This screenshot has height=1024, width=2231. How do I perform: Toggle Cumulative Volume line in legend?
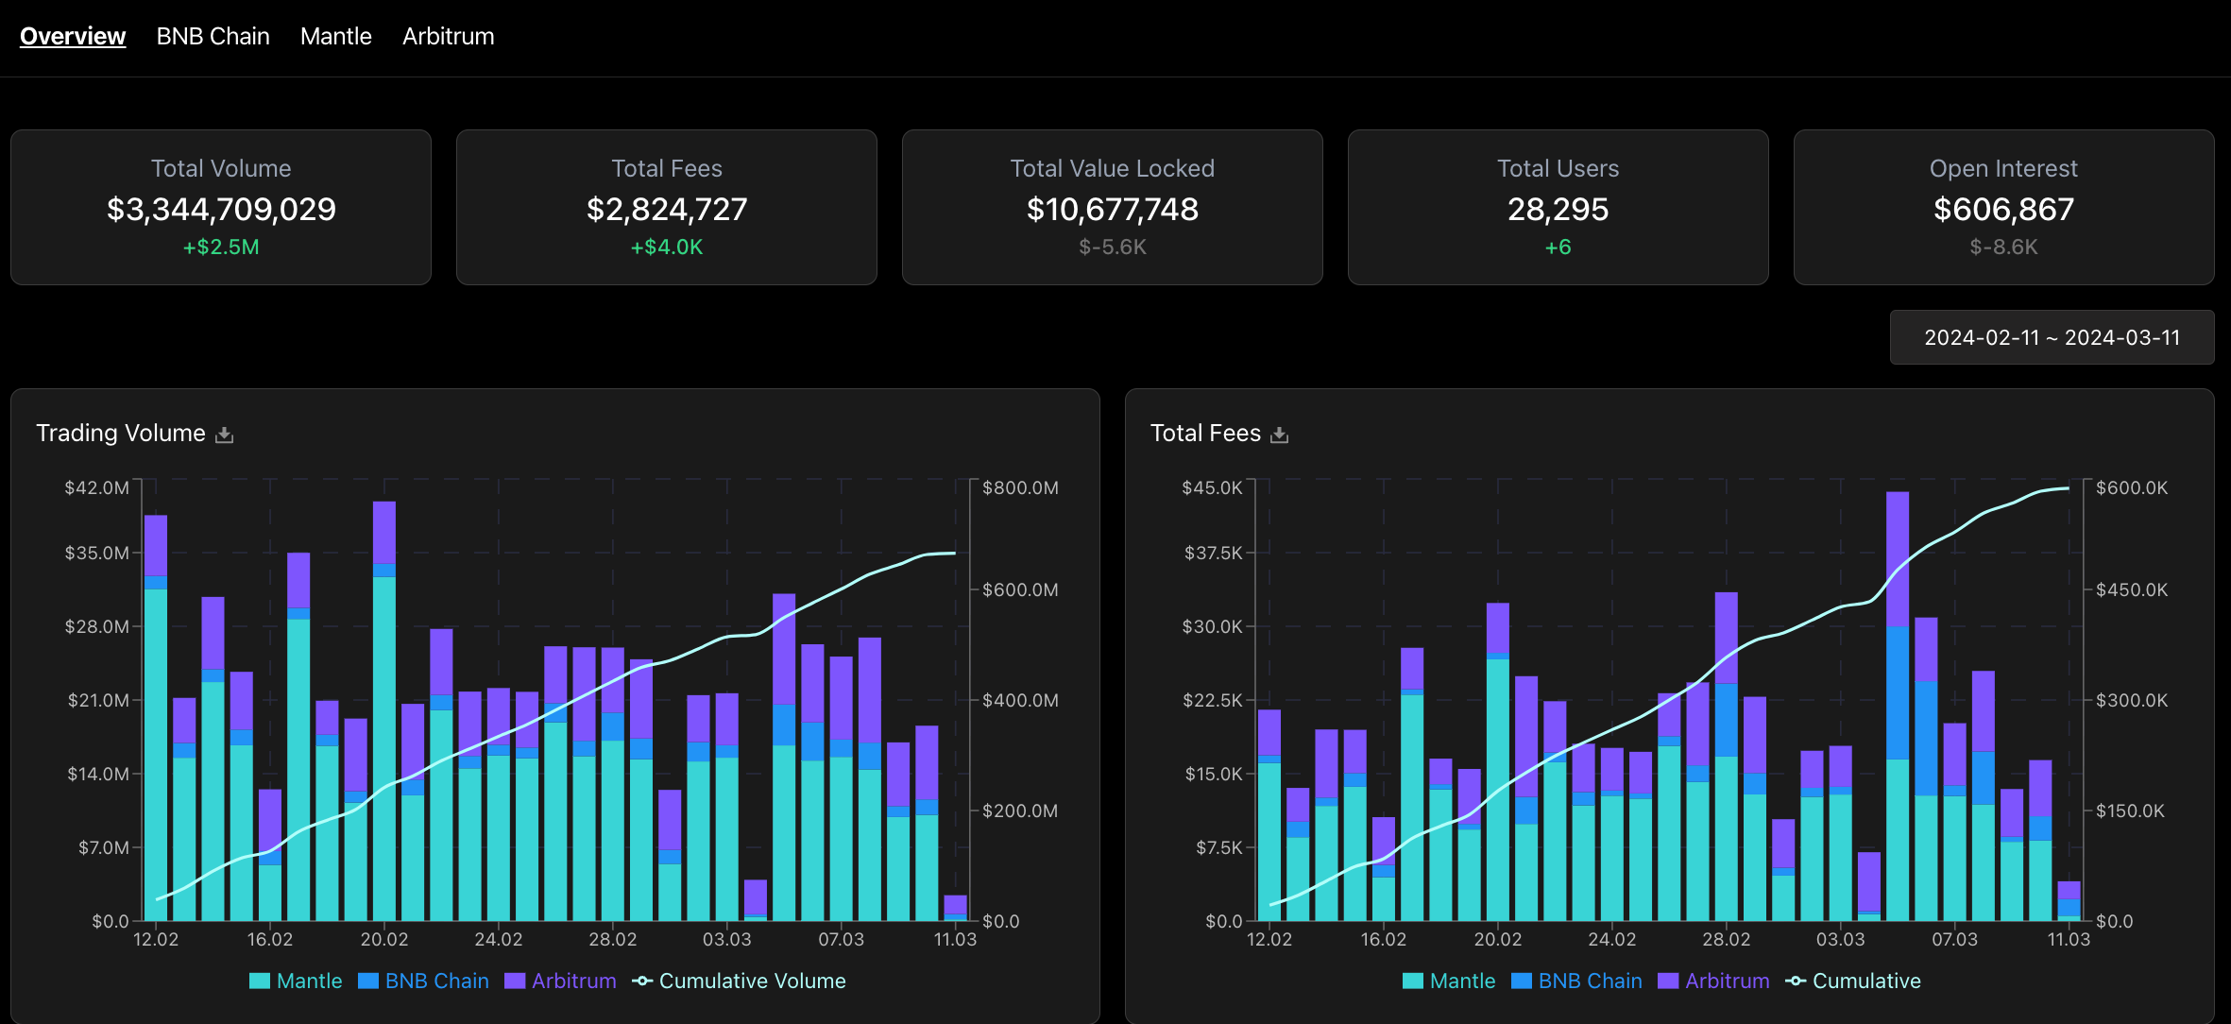pyautogui.click(x=739, y=981)
